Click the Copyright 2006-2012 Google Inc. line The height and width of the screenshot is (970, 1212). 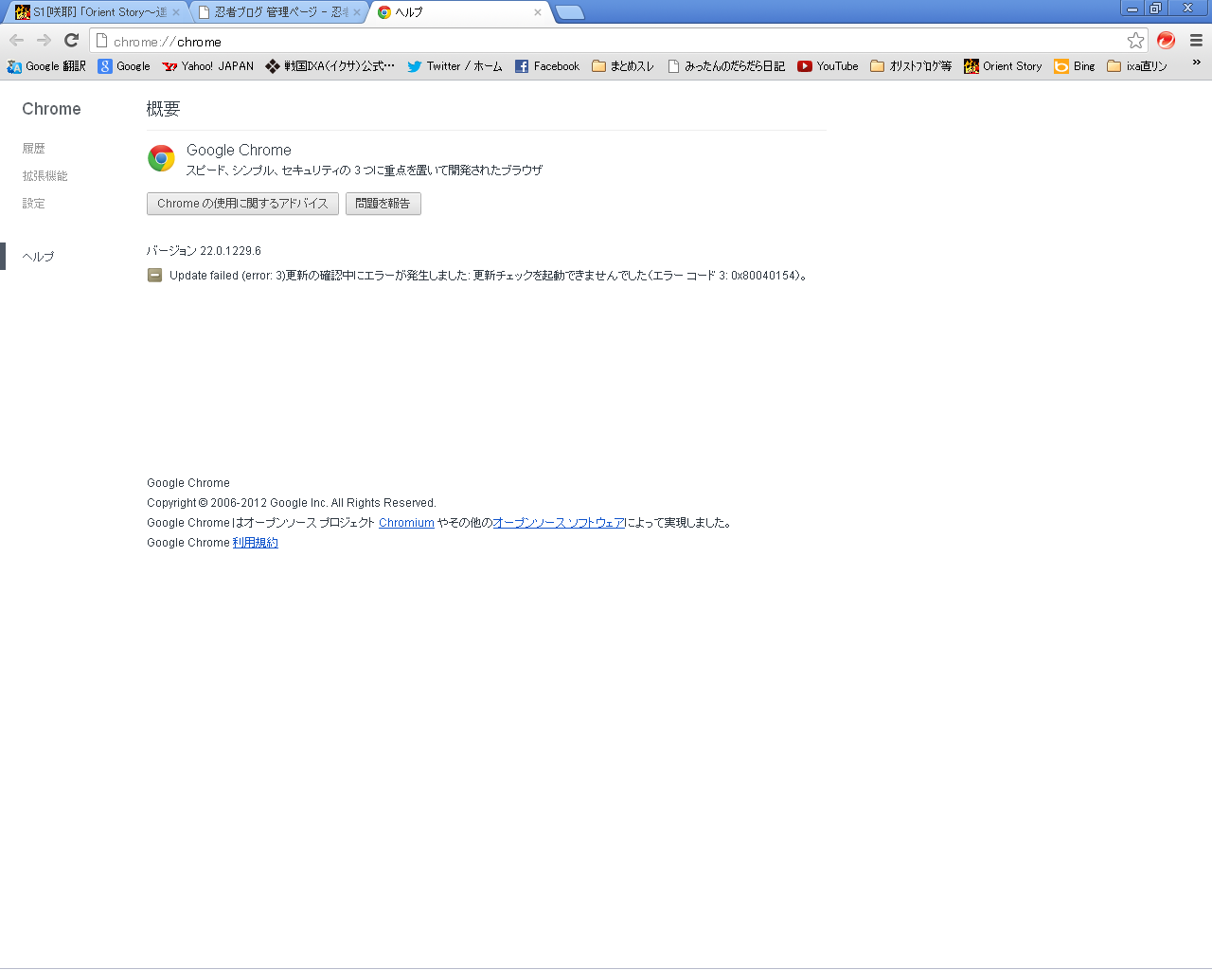[292, 503]
